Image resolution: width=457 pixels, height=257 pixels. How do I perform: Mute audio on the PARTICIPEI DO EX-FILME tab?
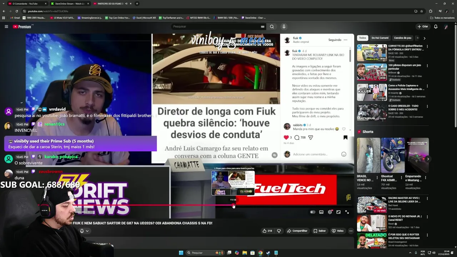(126, 4)
